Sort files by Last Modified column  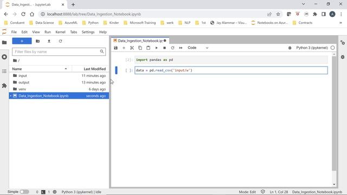tap(91, 69)
